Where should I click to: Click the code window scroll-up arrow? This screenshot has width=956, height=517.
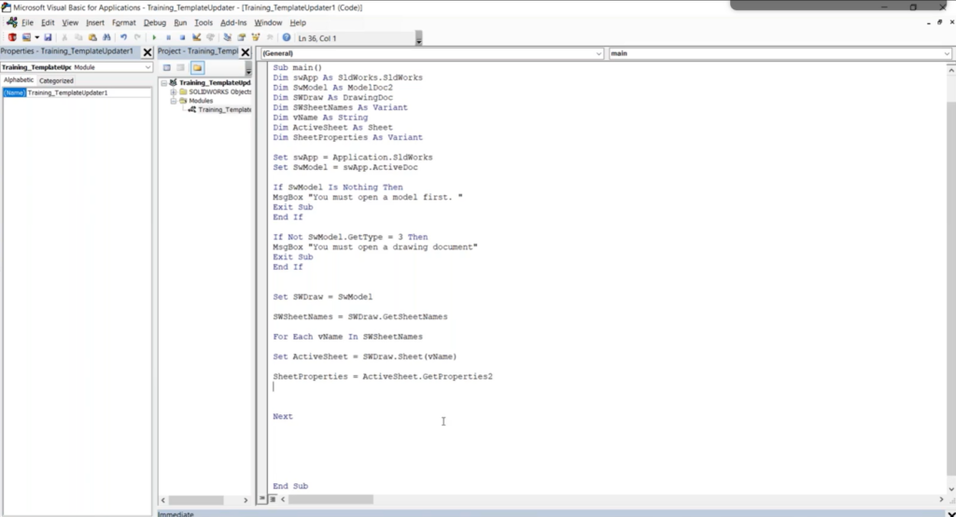(x=951, y=71)
